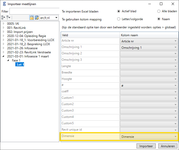Open the # column dropdown
179x150 pixels.
coord(149,86)
